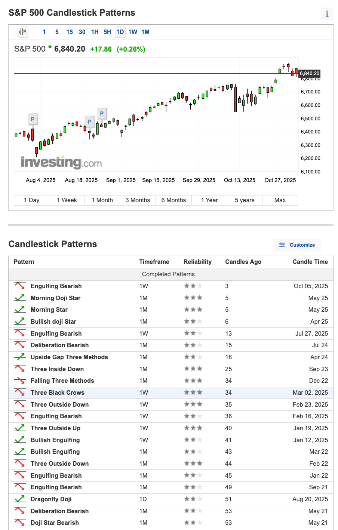Viewport: 338px width, 530px height.
Task: Click the investing.com logo on the chart
Action: (61, 163)
